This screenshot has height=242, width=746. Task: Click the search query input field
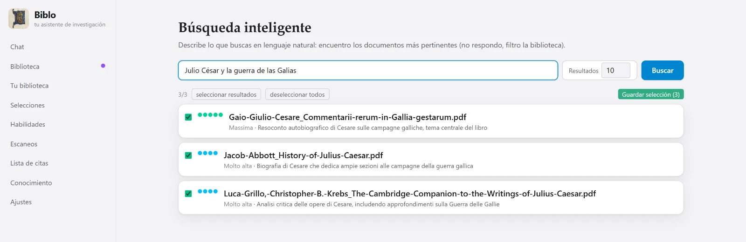point(368,70)
